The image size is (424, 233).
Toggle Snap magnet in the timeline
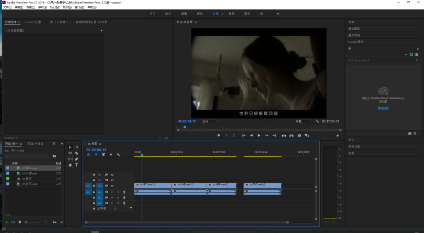pyautogui.click(x=96, y=154)
